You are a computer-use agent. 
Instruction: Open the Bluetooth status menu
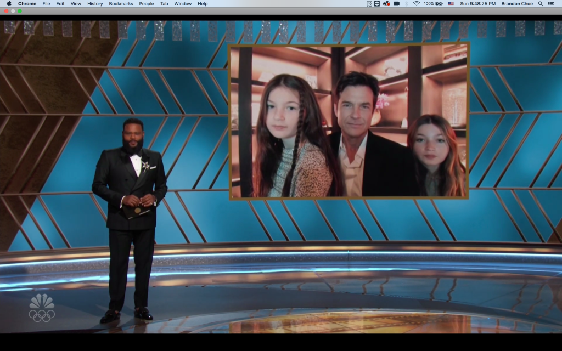coord(406,4)
